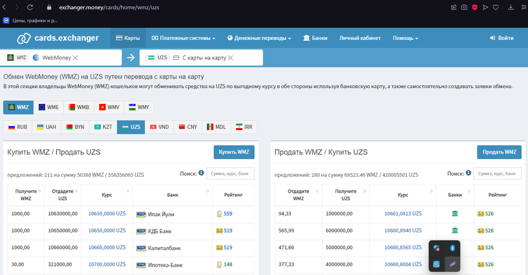This screenshot has height=275, width=528.
Task: Click the swap arrow between WMZ and UZS
Action: 130,58
